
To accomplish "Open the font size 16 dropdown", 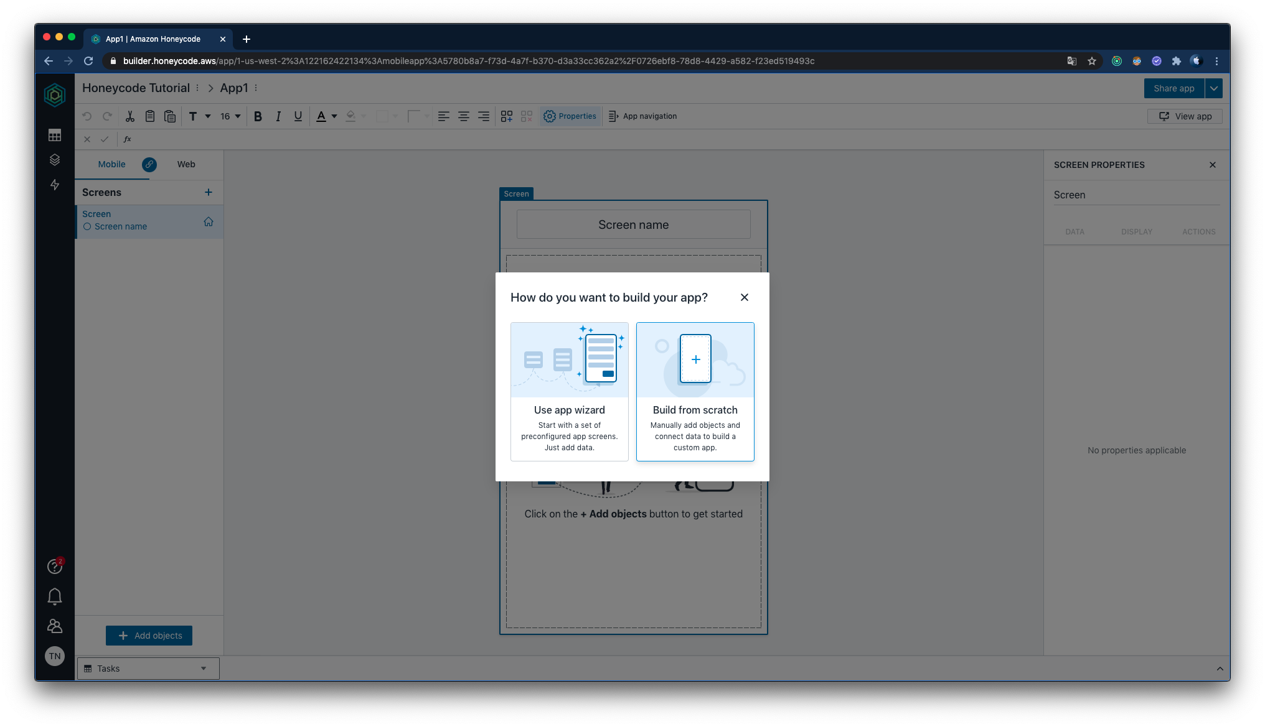I will [230, 116].
